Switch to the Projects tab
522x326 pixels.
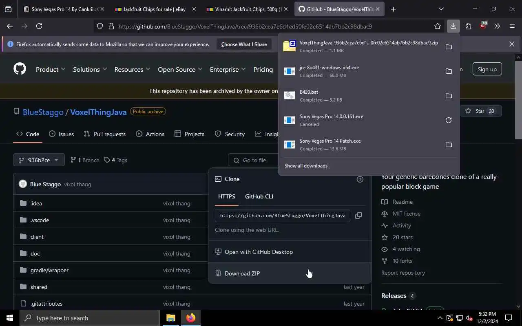coord(189,134)
